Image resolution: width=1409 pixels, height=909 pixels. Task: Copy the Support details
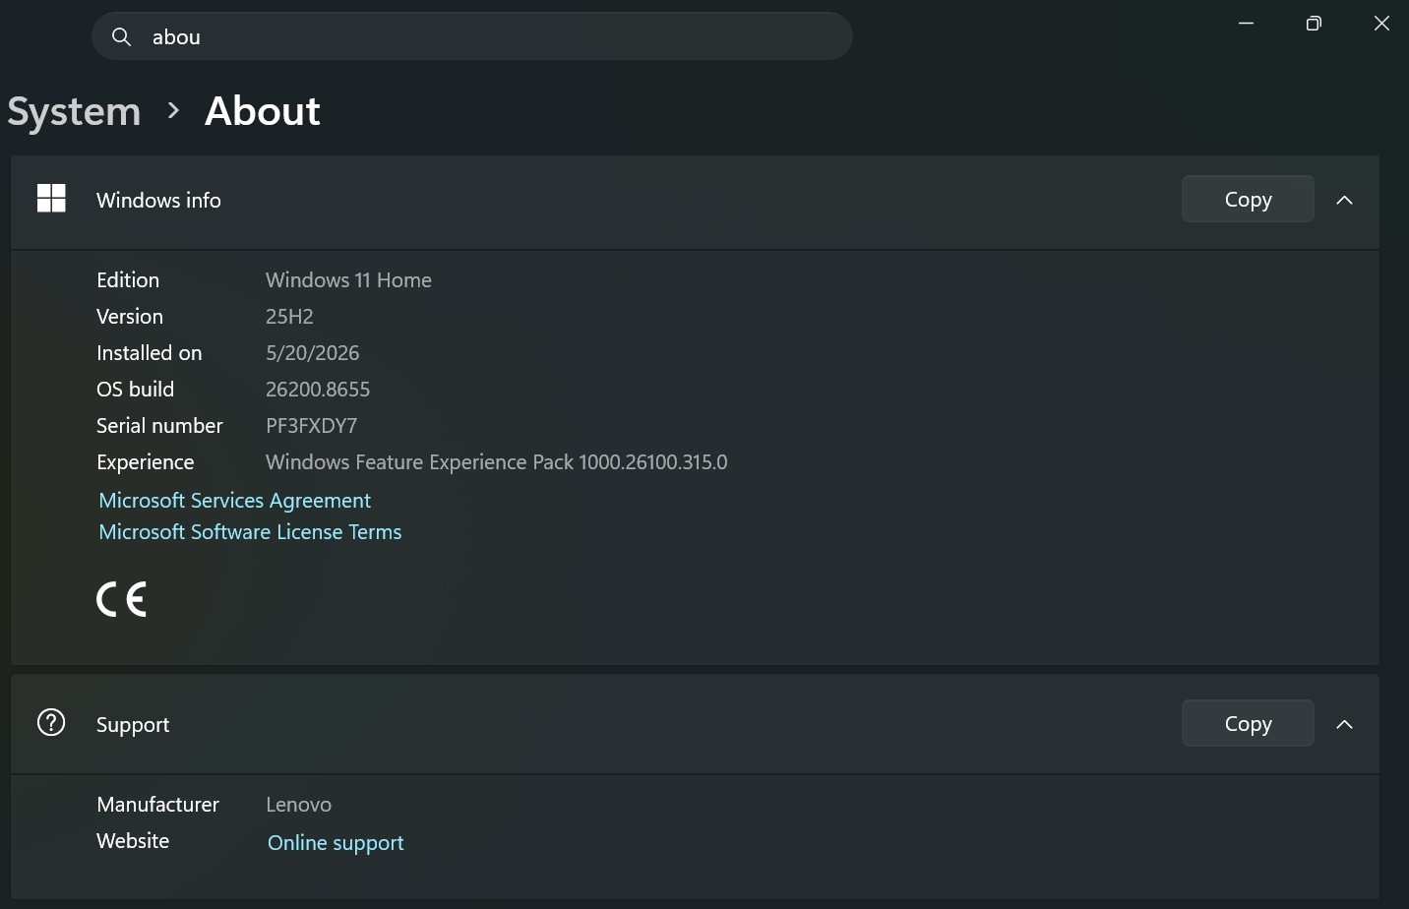pyautogui.click(x=1248, y=723)
